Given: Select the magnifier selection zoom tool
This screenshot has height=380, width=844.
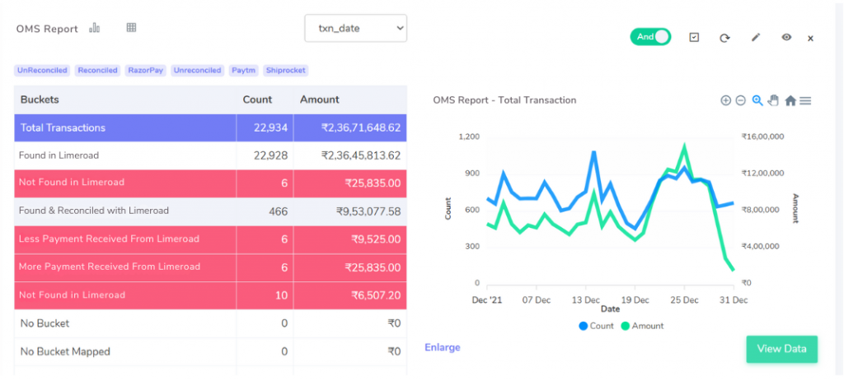Looking at the screenshot, I should coord(757,100).
